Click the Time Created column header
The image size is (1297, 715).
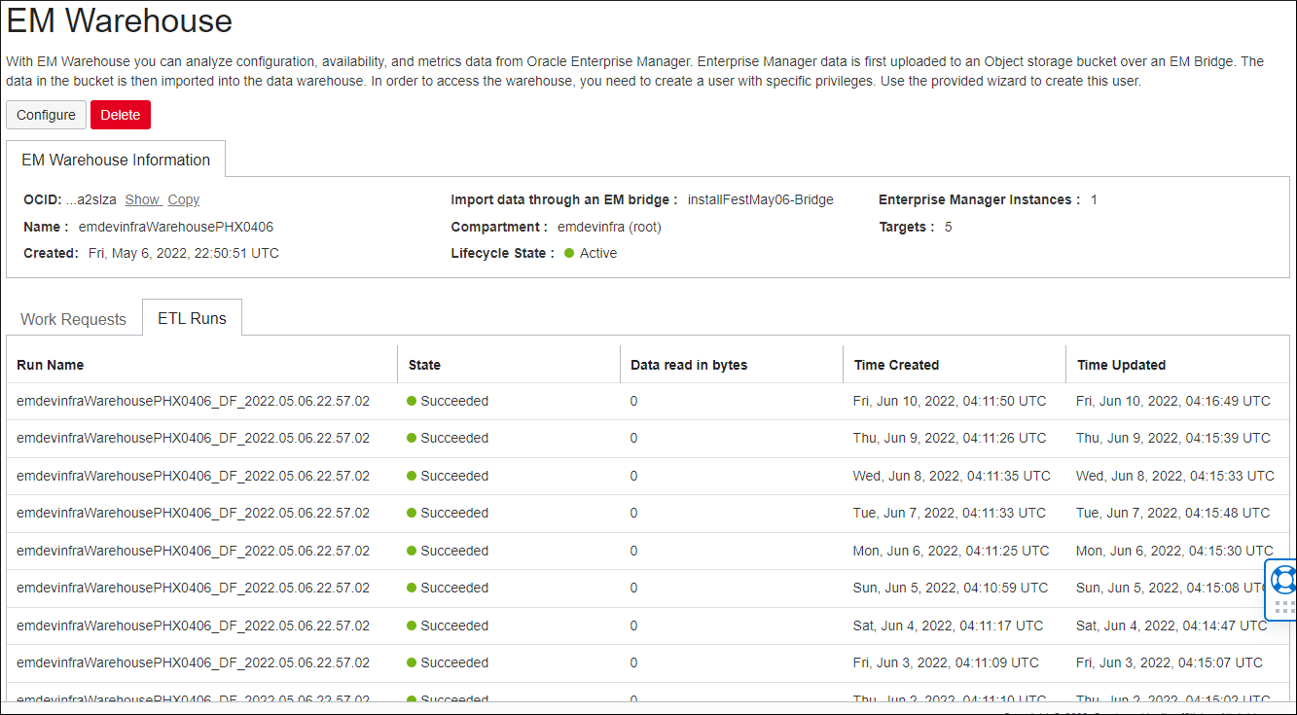coord(895,364)
